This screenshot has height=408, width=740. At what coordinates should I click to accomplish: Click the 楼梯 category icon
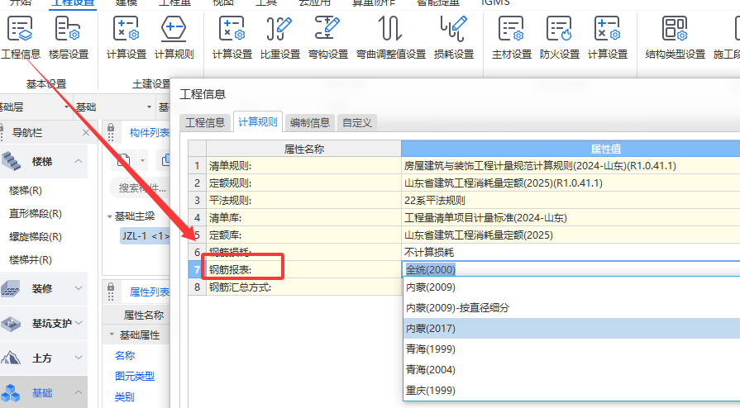12,161
